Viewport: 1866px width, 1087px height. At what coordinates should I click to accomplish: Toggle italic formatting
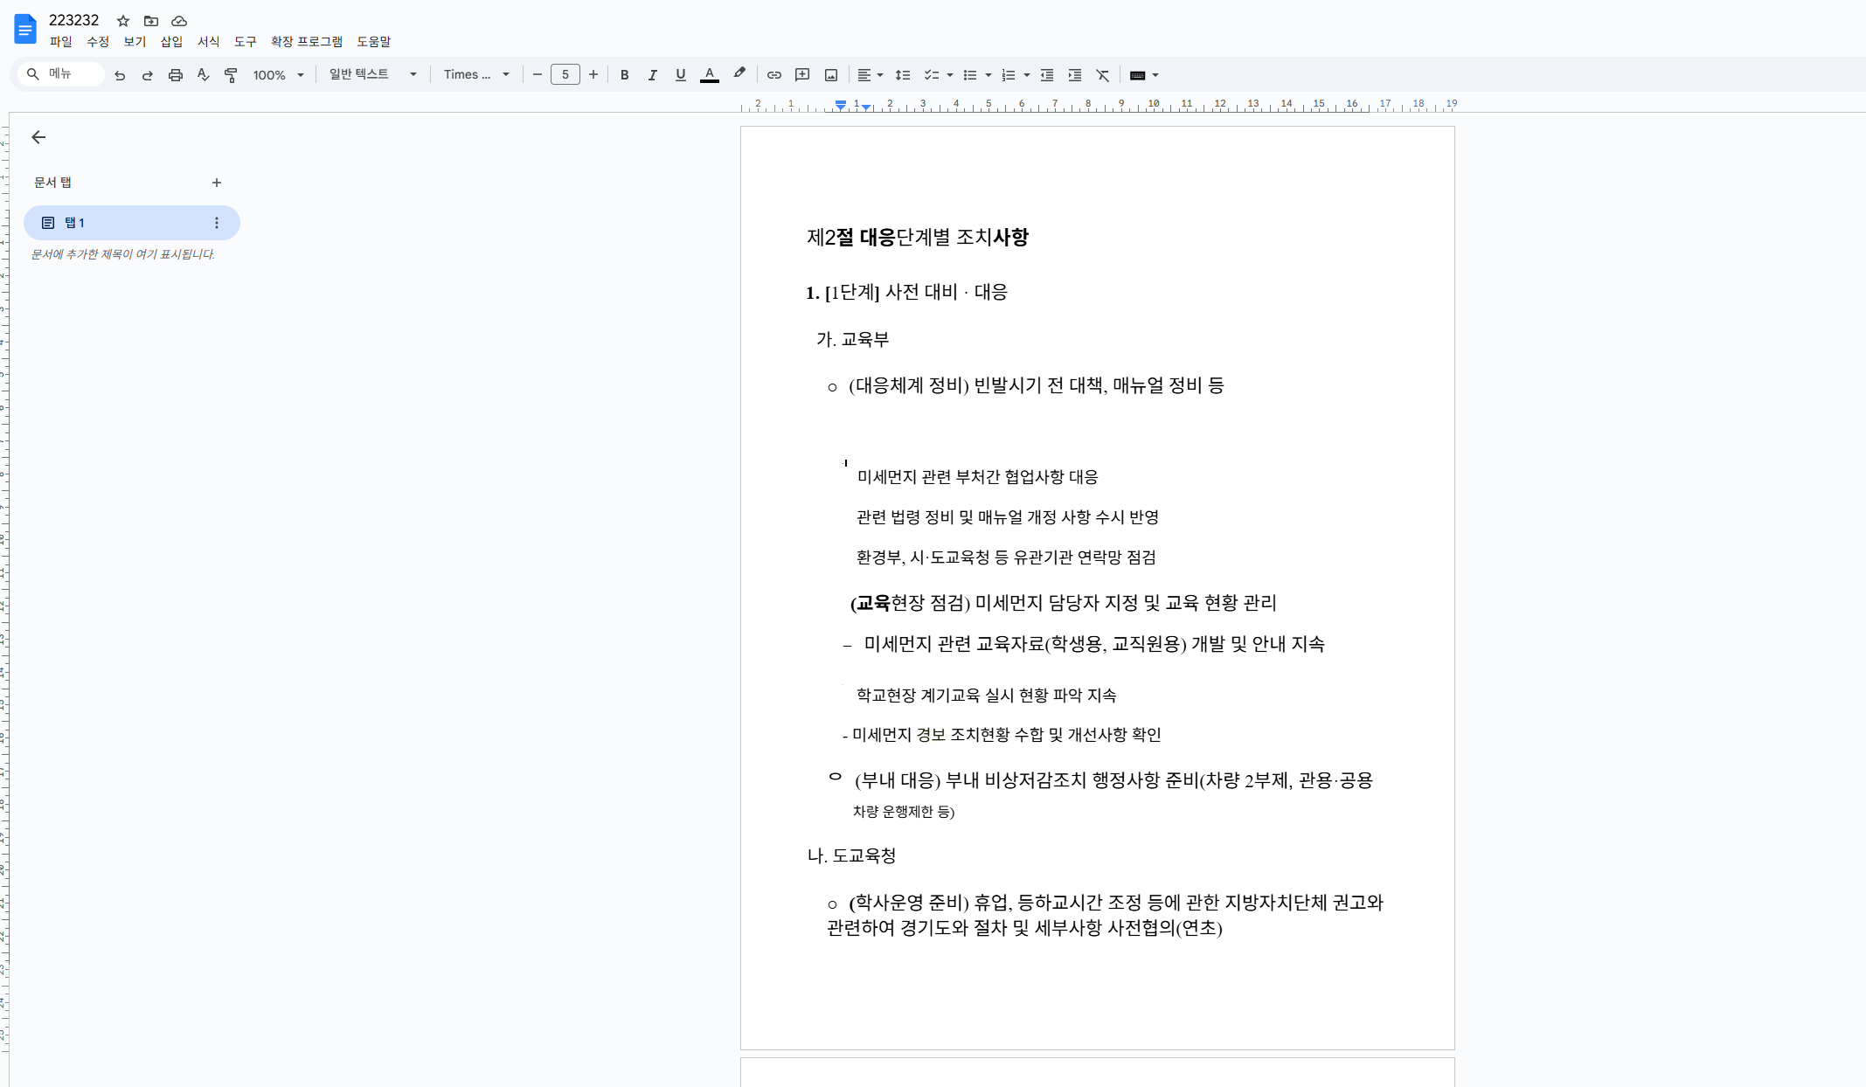pyautogui.click(x=652, y=75)
